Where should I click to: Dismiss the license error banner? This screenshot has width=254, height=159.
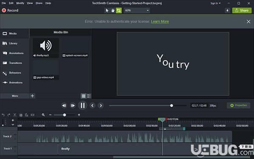point(248,22)
